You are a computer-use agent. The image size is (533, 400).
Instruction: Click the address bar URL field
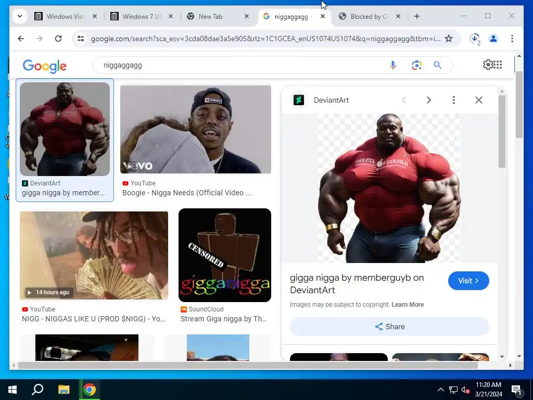(x=265, y=39)
